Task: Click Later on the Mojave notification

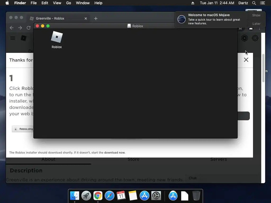Action: (256, 24)
